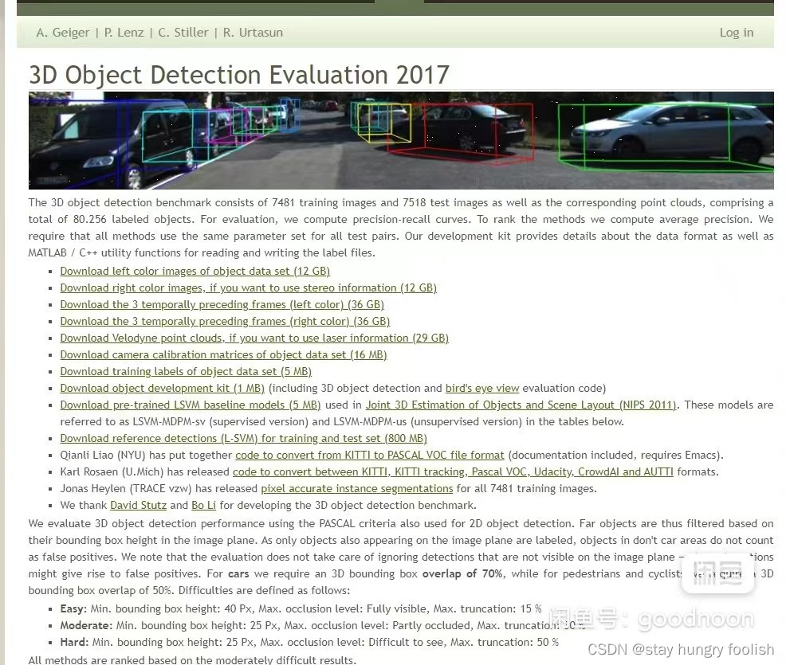Screen dimensions: 786x665
Task: Download camera calibration matrices (16 MB)
Action: [223, 354]
